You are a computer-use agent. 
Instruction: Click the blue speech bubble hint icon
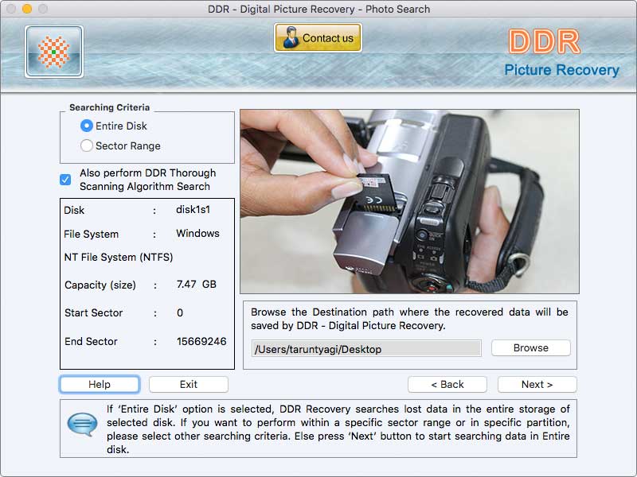pos(82,422)
